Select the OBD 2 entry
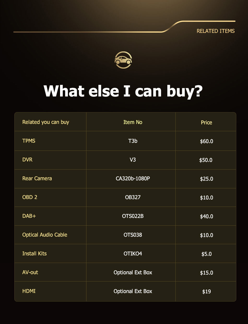Image resolution: width=248 pixels, height=324 pixels. coord(30,197)
